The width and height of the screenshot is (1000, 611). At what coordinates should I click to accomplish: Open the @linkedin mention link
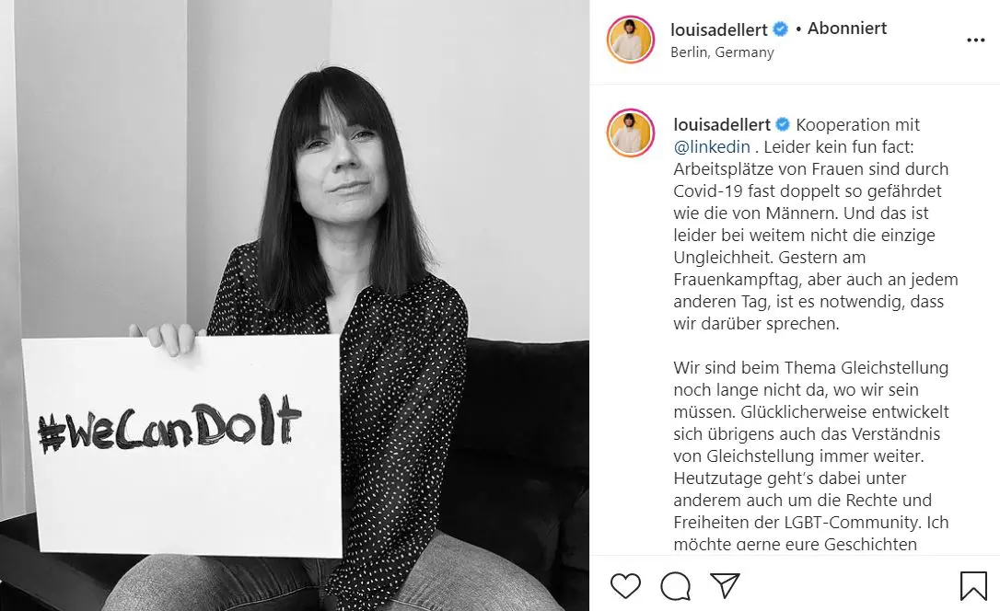(712, 147)
